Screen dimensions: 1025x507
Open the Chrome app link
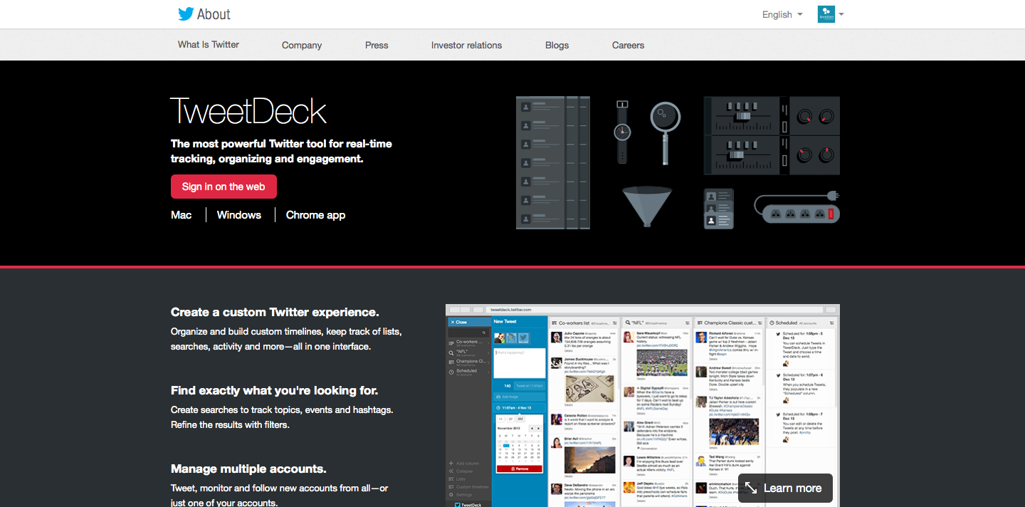(315, 215)
